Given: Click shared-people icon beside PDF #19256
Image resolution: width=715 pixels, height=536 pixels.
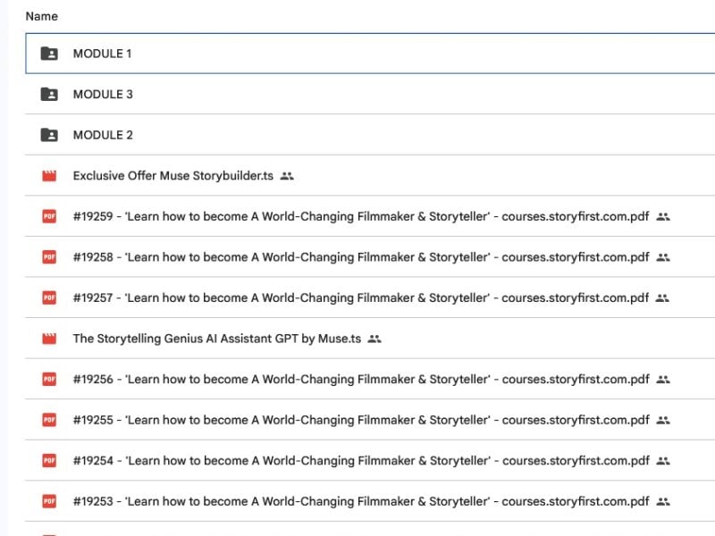Looking at the screenshot, I should coord(663,380).
